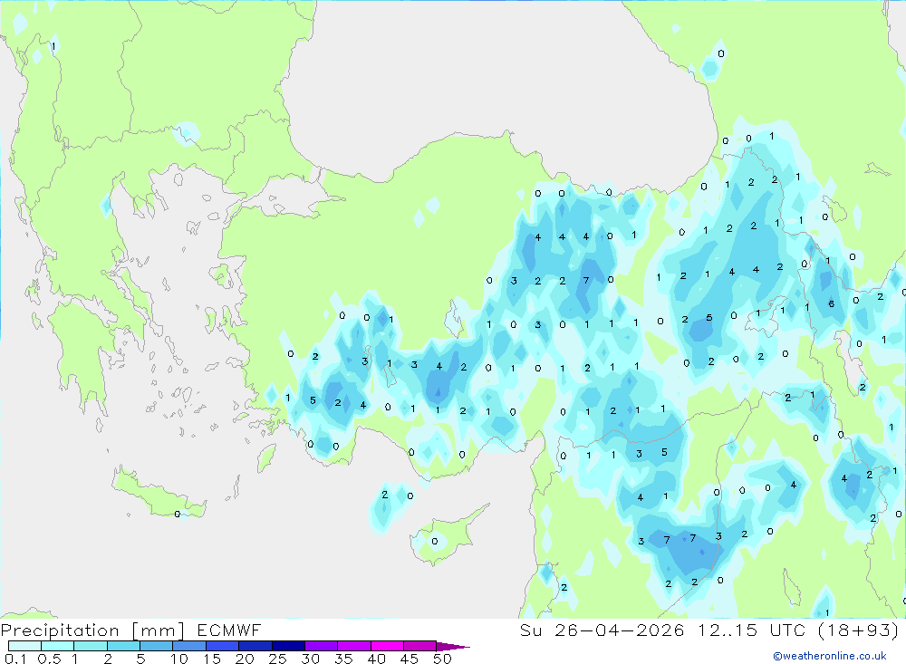Click legend value label '25'
The image size is (906, 664).
(x=277, y=659)
